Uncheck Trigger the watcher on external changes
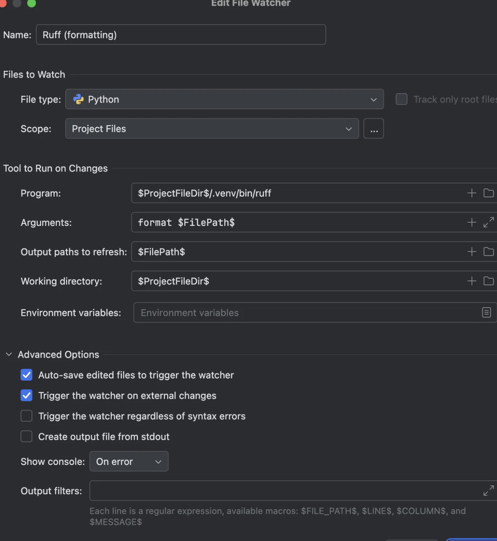Screen dimensions: 497x541 [26, 396]
